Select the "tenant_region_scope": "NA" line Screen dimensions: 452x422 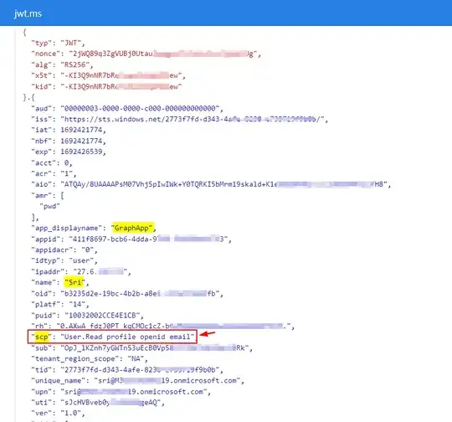pyautogui.click(x=90, y=359)
